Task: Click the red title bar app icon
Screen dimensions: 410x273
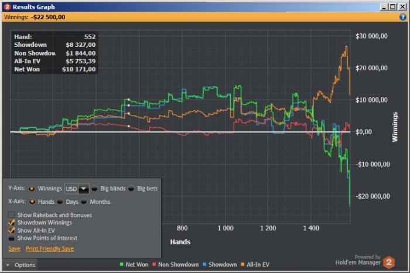Action: (7, 7)
